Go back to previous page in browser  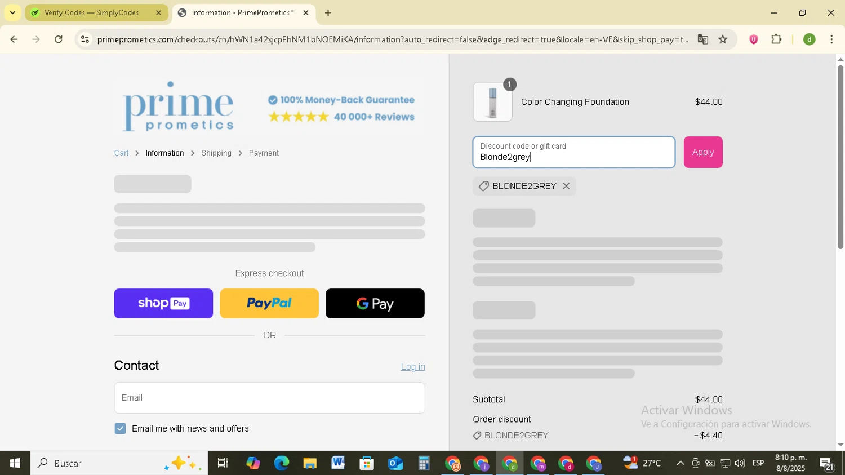14,39
